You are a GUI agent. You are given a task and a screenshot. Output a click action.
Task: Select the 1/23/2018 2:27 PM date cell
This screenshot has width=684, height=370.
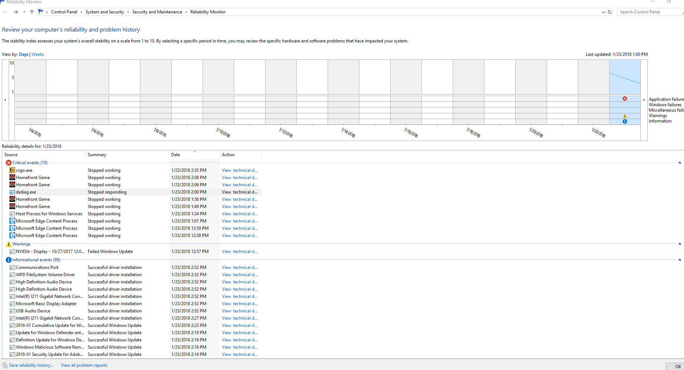click(189, 318)
